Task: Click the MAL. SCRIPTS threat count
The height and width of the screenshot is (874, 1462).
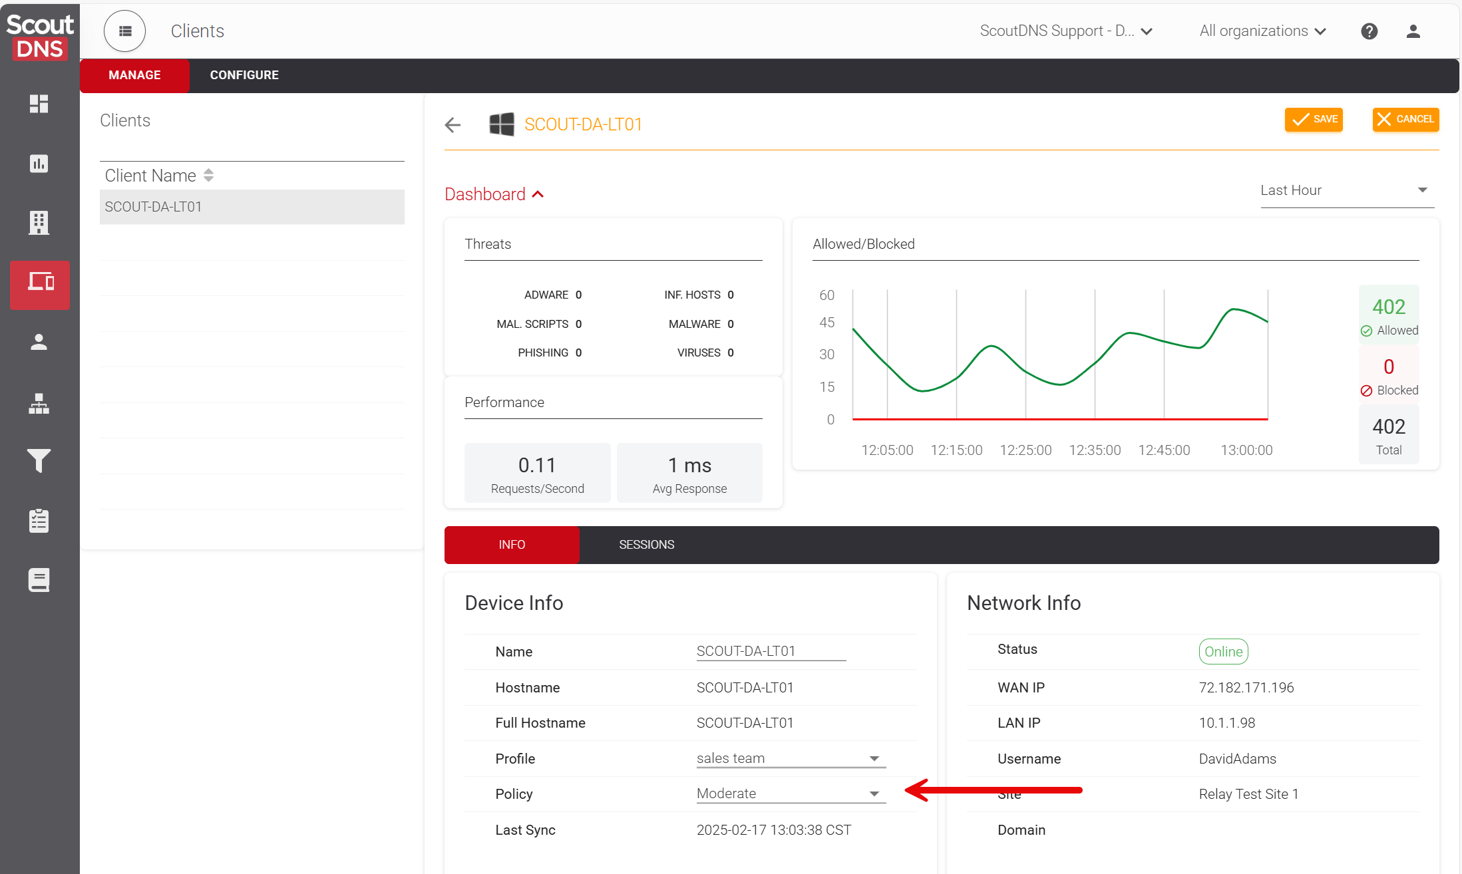Action: pos(579,324)
